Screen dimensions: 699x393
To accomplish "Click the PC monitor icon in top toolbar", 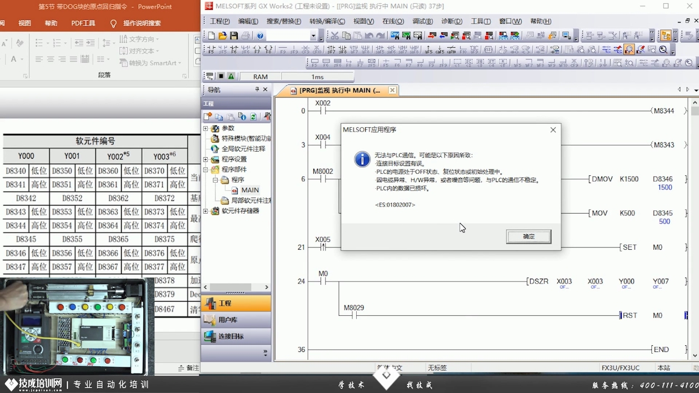I will (x=566, y=36).
